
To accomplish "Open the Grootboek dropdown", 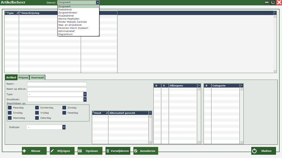I will [x=85, y=100].
